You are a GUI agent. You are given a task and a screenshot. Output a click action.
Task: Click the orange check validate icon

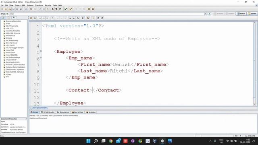click(x=71, y=9)
